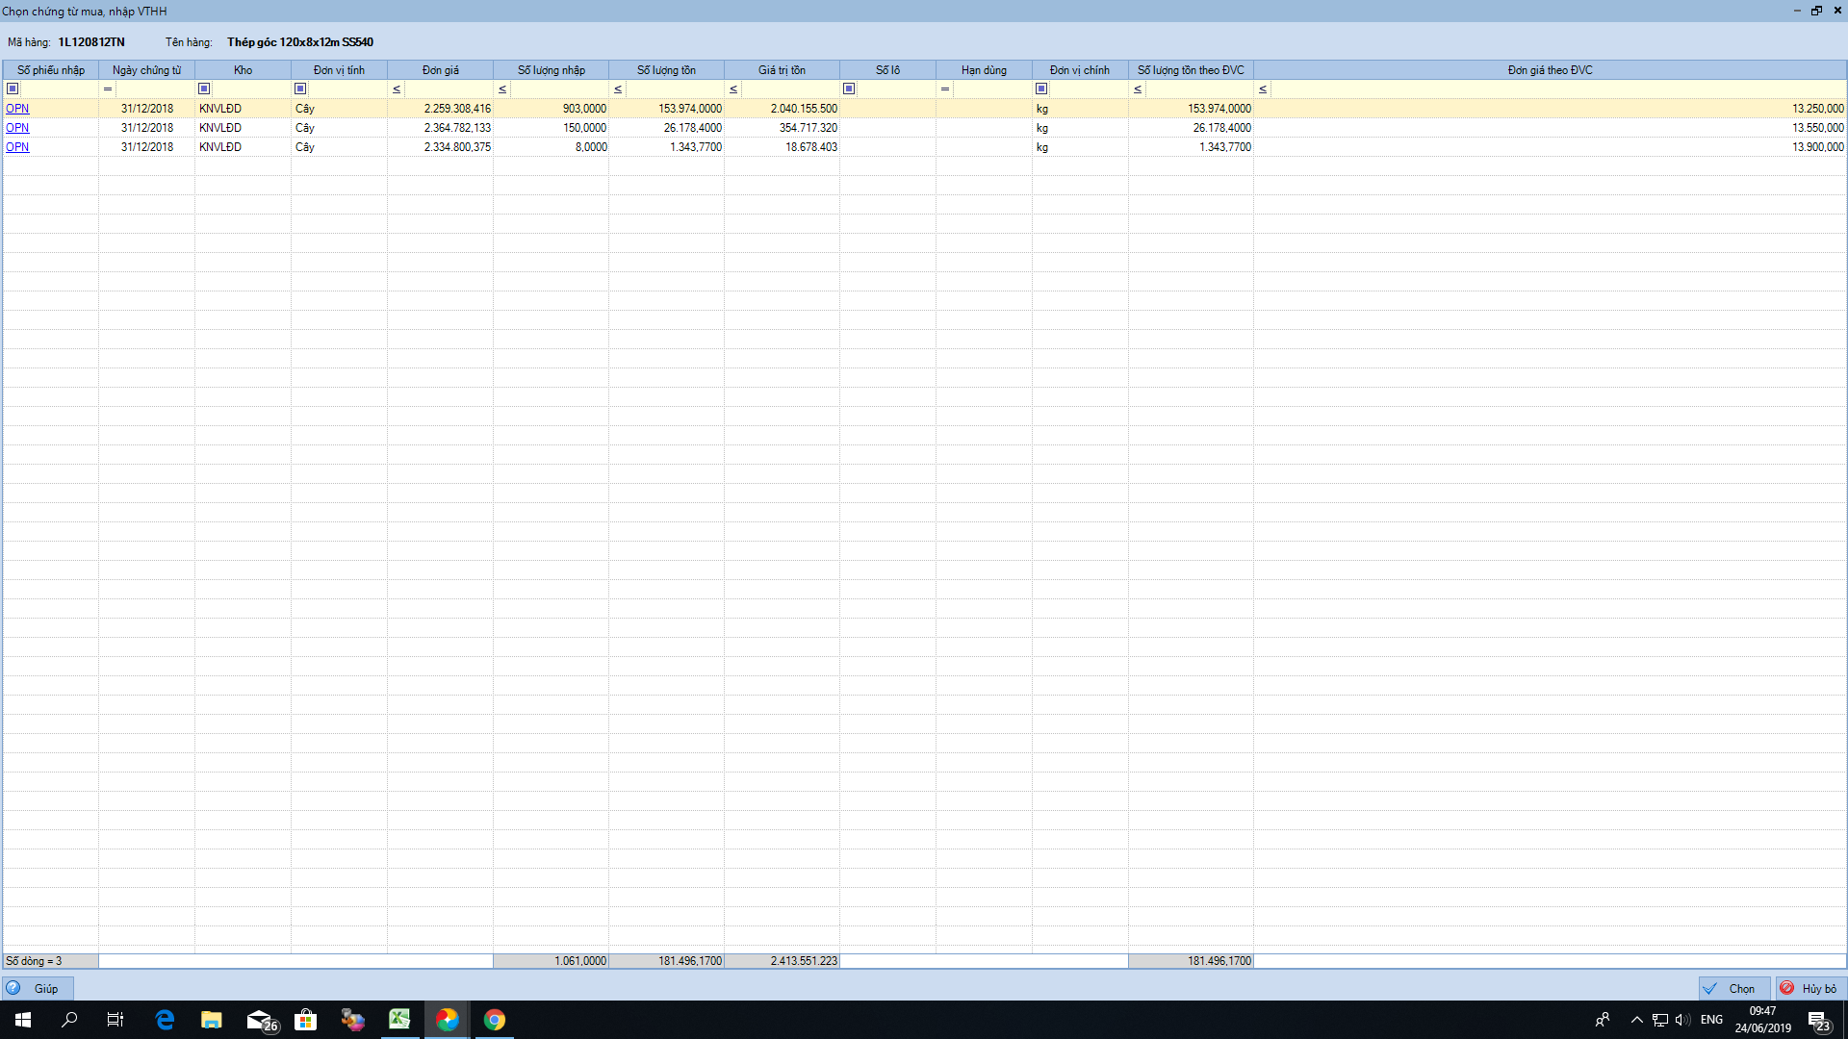Open the ≤ operator for Số lượng nhập filter
This screenshot has height=1039, width=1848.
pyautogui.click(x=502, y=89)
